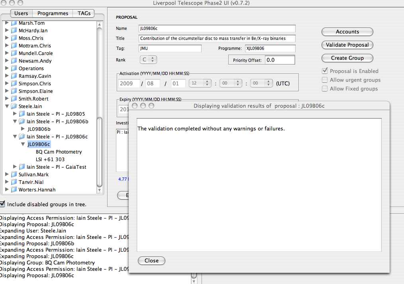
Task: Click the folder icon next to Marsh.Tom
Action: [14, 23]
